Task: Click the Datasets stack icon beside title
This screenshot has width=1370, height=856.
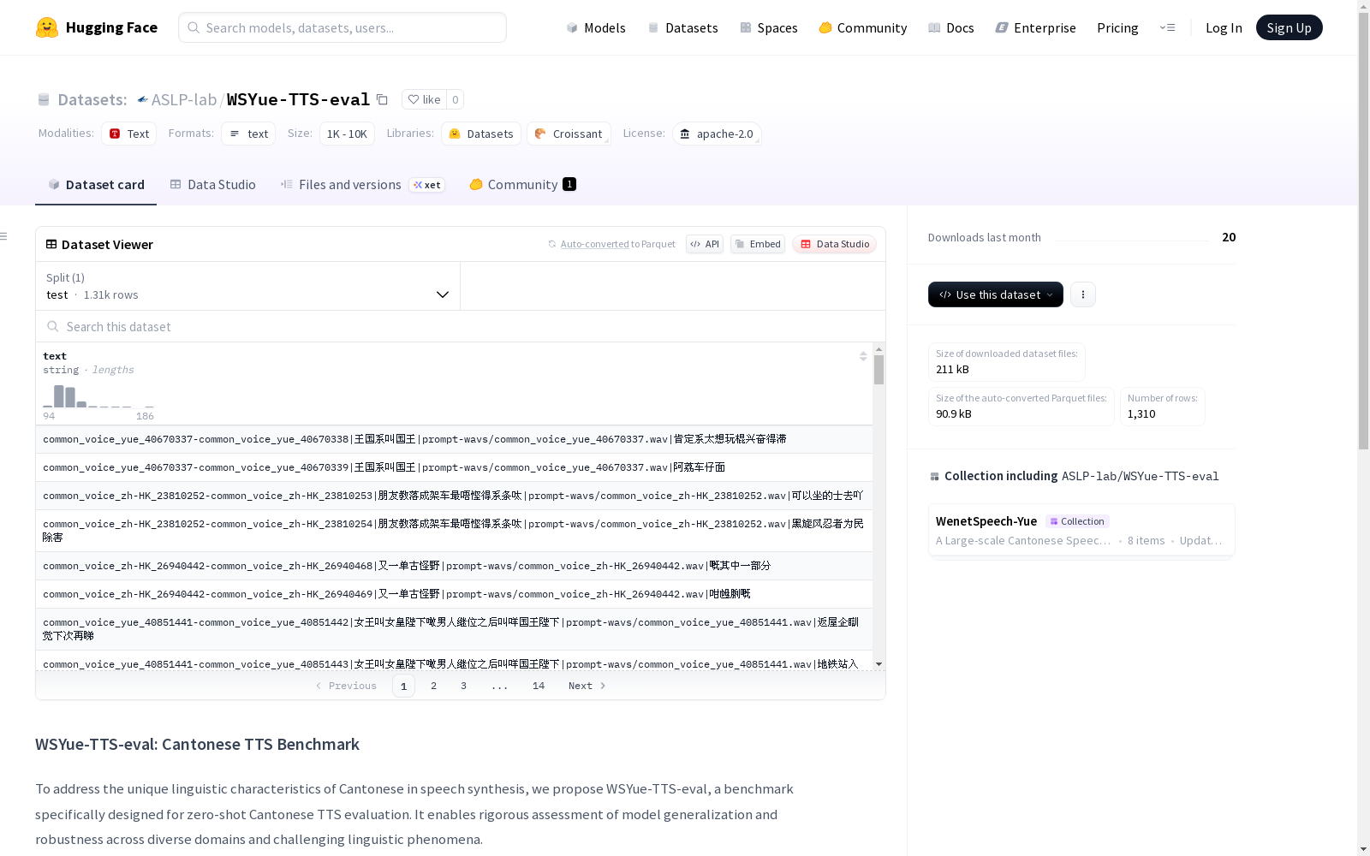Action: [44, 99]
